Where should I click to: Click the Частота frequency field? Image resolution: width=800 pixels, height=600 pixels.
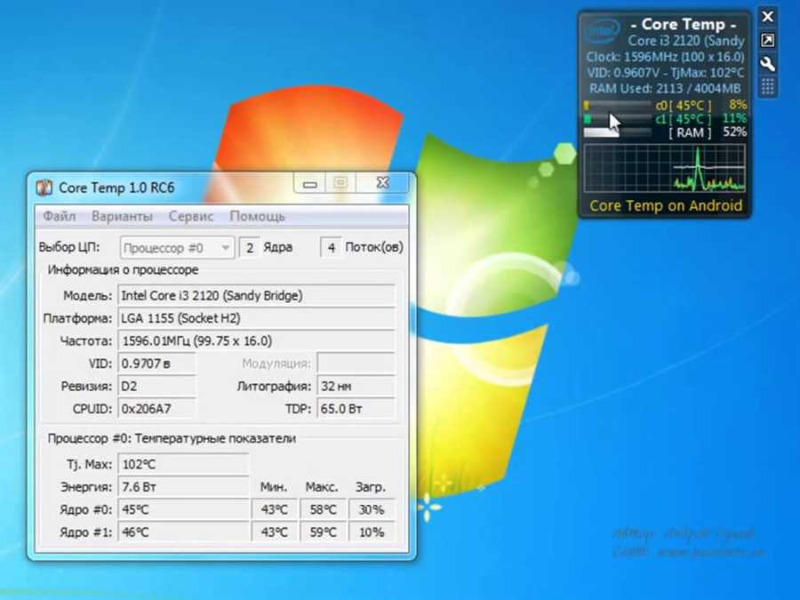257,340
